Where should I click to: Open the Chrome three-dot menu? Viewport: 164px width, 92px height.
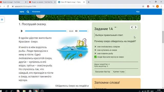(x=161, y=6)
